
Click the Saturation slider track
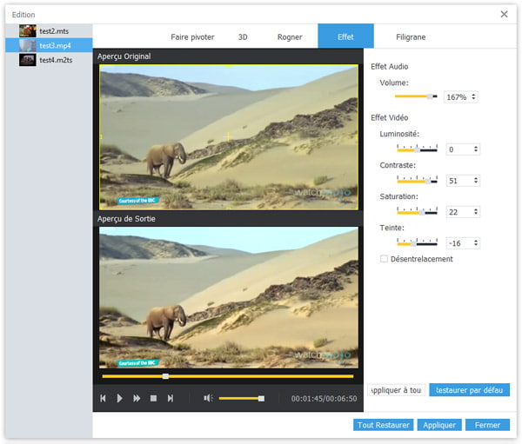pyautogui.click(x=417, y=211)
